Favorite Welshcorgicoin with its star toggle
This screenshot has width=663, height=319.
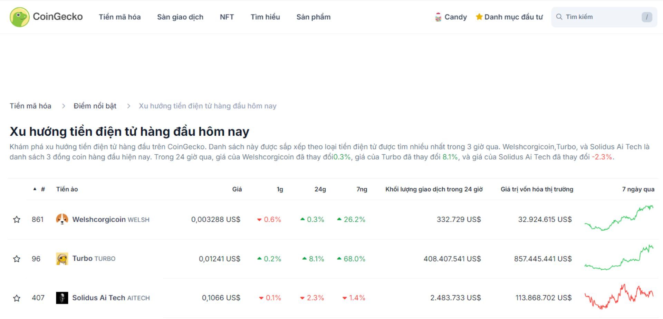pyautogui.click(x=16, y=219)
